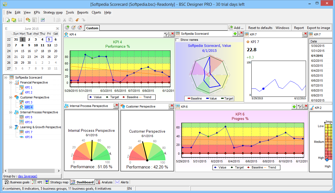This screenshot has height=193, width=335.
Task: Click the tree panel horizontal scrollbar
Action: 32,171
